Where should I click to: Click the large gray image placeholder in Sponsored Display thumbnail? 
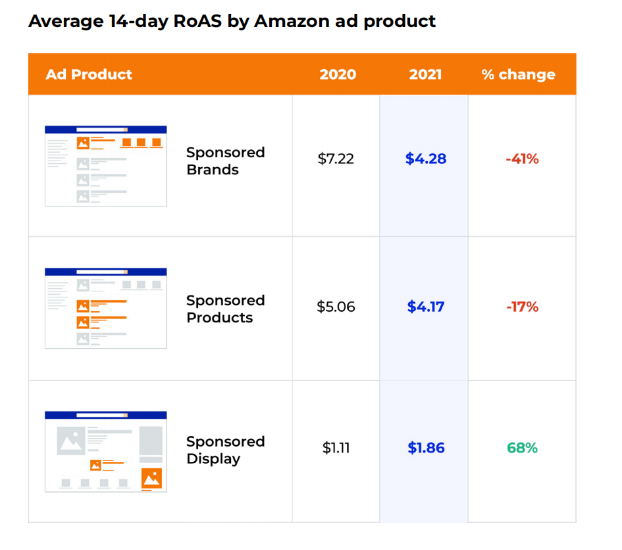click(70, 441)
